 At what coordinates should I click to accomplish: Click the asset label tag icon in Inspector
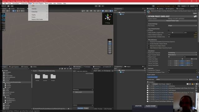pos(197,77)
